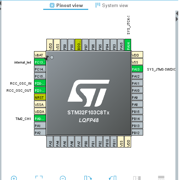Select the PB7 pin
Image resolution: width=180 pixels, height=180 pixels.
coord(85,45)
